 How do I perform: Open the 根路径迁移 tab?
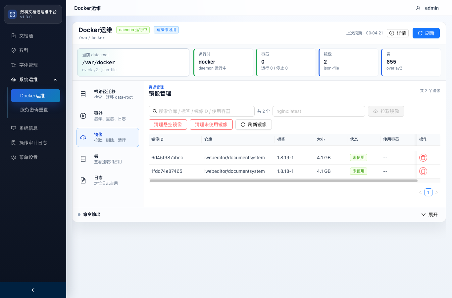108,94
